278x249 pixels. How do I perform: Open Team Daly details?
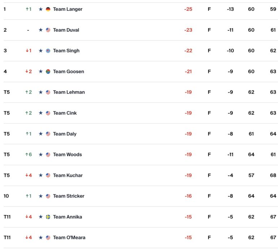[65, 134]
